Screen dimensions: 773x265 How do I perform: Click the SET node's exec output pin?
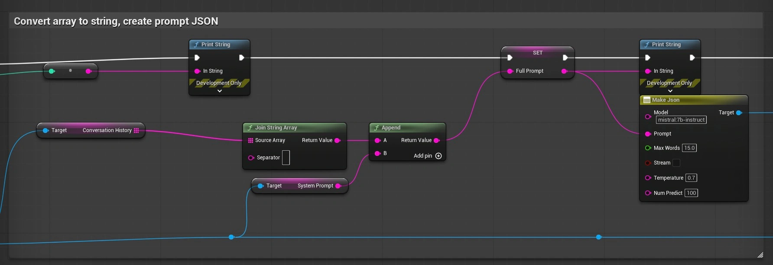(565, 58)
